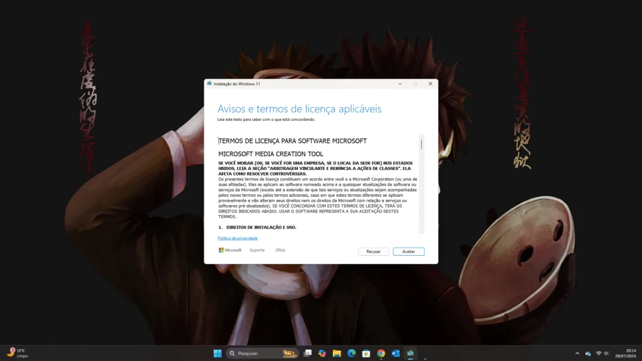Minimize the Instalação do Windows 11 window
This screenshot has width=642, height=361.
click(x=400, y=83)
